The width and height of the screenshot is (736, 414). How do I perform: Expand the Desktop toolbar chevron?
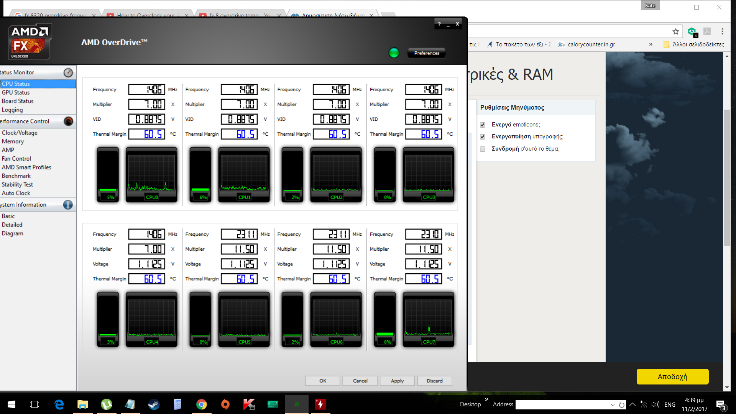click(x=486, y=399)
